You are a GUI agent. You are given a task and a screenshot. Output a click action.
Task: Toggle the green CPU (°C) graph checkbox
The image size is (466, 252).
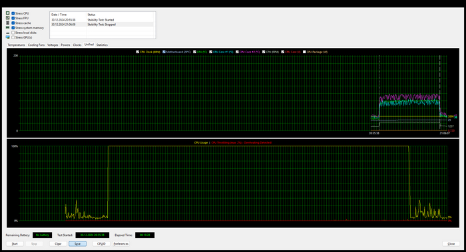(194, 52)
